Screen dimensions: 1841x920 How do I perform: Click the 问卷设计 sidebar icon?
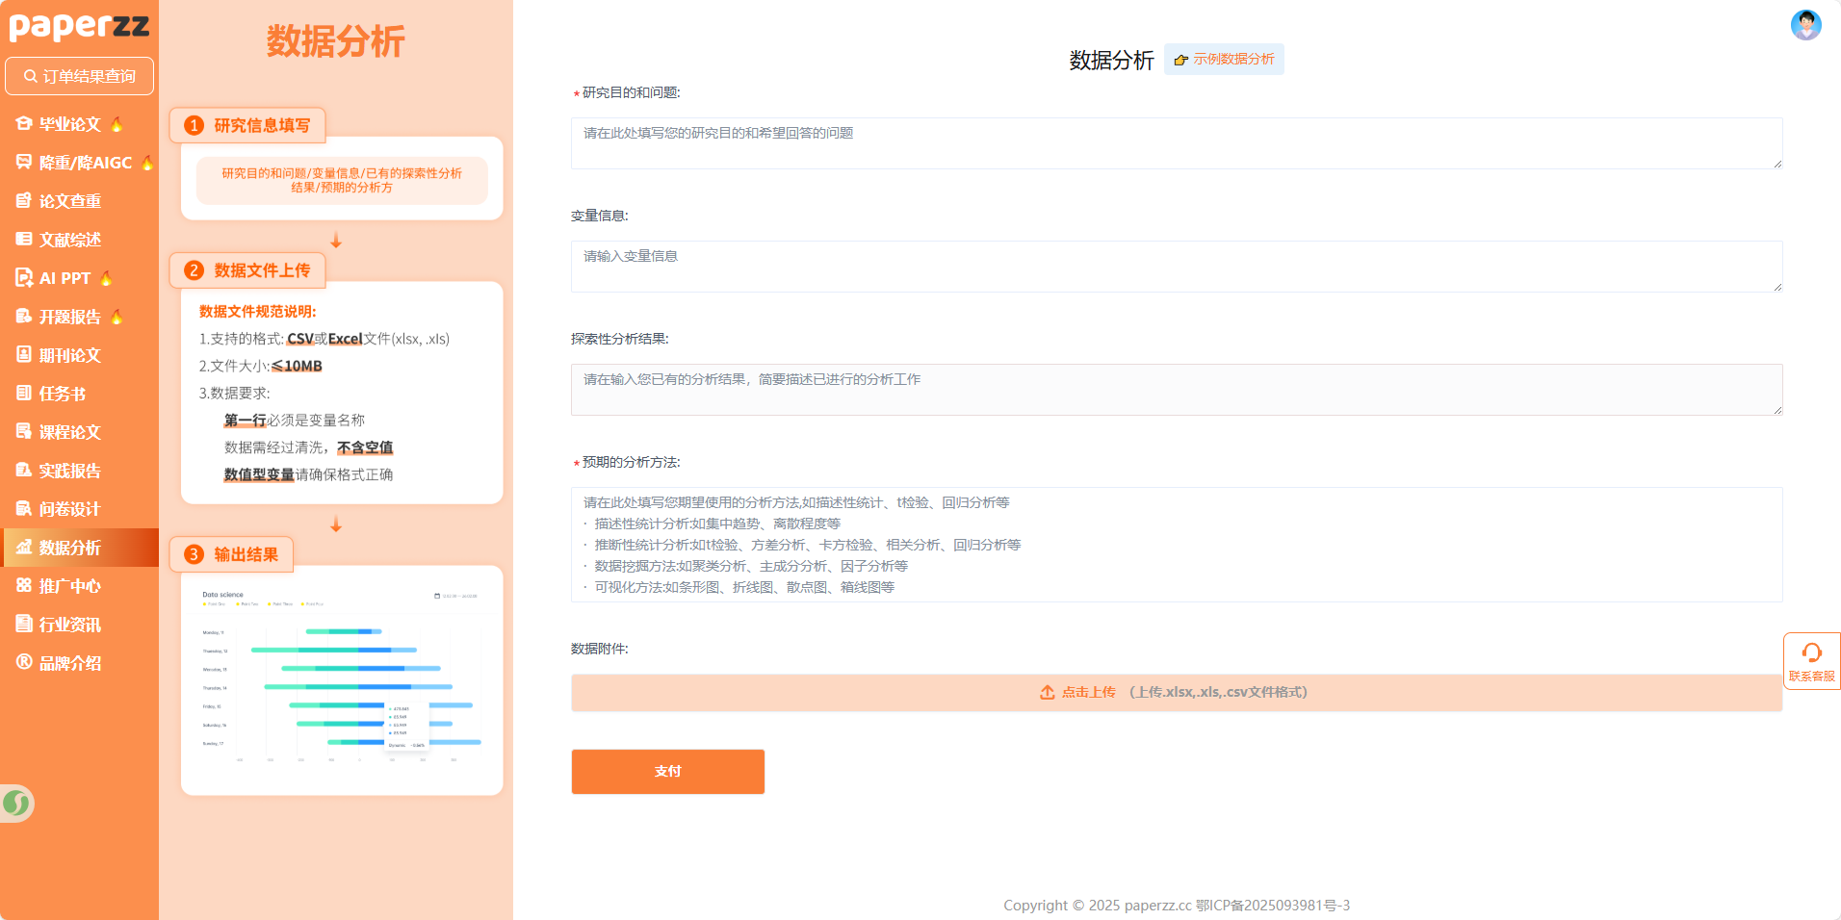[24, 509]
